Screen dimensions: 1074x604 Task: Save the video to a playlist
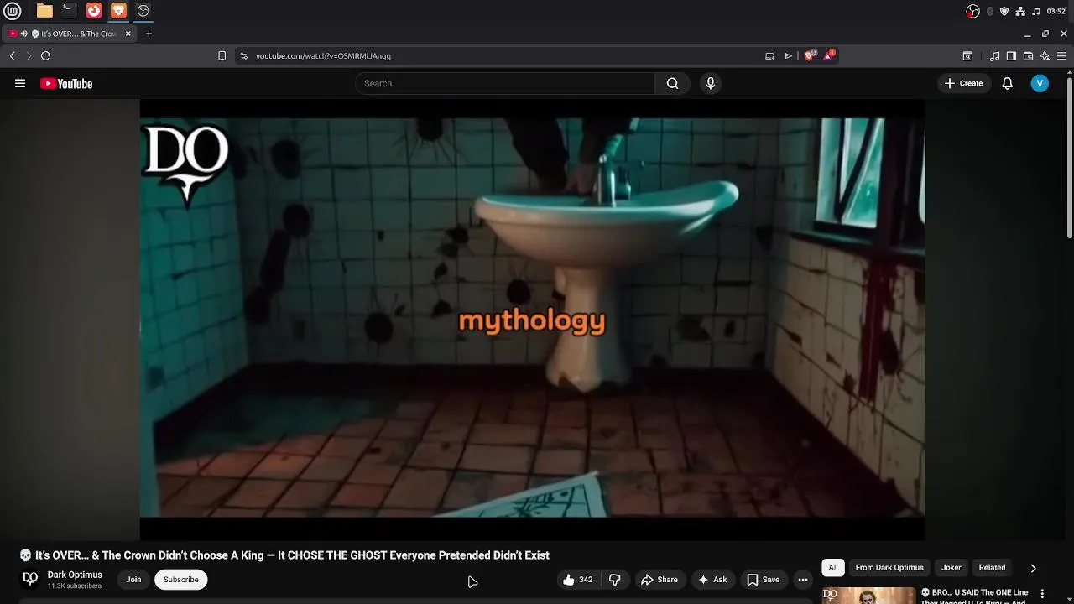764,580
